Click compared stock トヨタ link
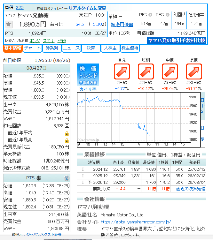The width and height of the screenshot is (213, 240). click(x=61, y=41)
